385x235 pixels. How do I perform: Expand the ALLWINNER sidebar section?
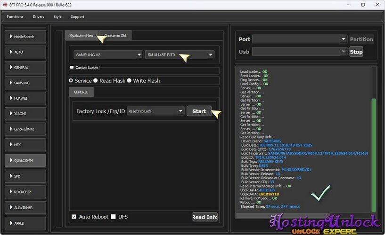[25, 207]
